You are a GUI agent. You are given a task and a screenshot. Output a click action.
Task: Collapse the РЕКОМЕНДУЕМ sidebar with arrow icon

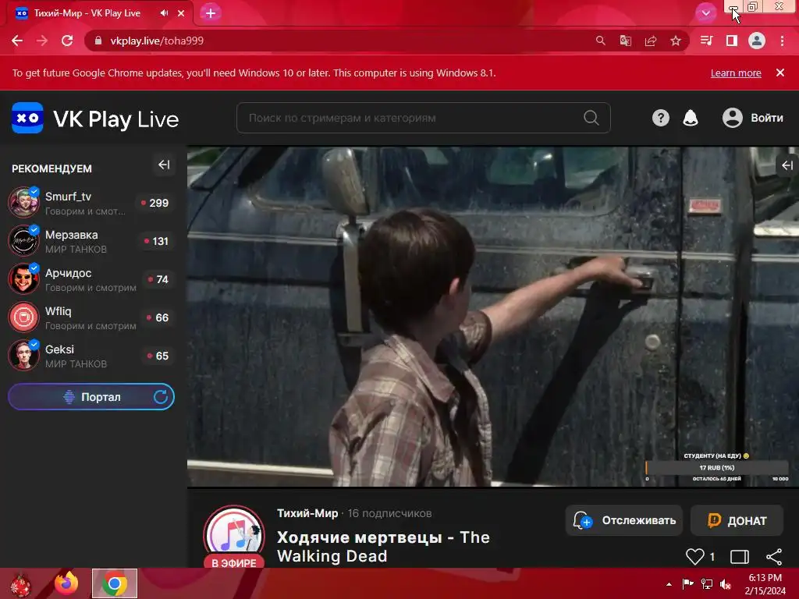164,165
